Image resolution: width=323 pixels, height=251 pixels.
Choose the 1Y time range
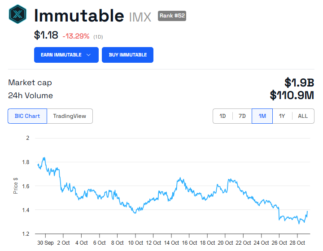click(x=282, y=116)
